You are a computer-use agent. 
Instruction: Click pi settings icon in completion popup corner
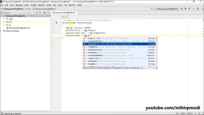click(x=157, y=68)
